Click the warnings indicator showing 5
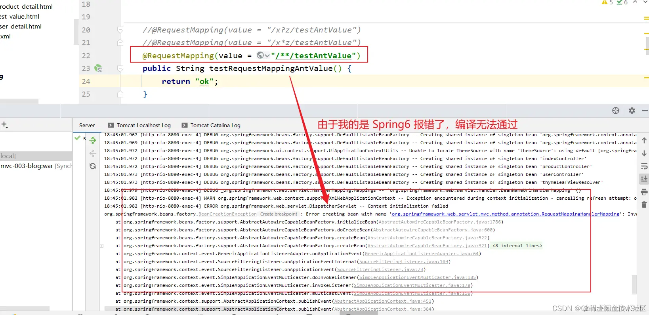 coord(607,2)
